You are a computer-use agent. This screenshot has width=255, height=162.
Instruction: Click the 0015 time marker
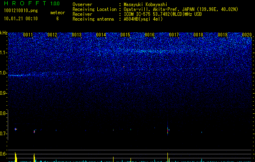pos(125,35)
